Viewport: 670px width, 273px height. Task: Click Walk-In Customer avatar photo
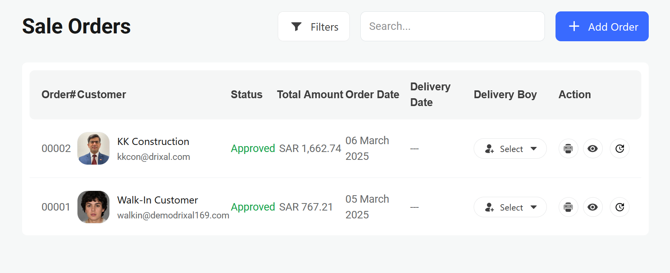coord(93,207)
